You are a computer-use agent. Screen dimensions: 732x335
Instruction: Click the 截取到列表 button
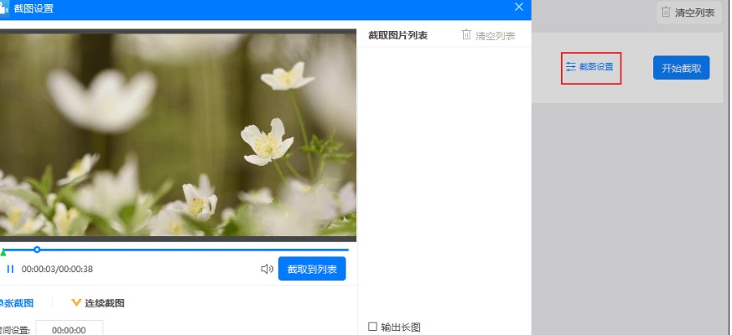(312, 269)
